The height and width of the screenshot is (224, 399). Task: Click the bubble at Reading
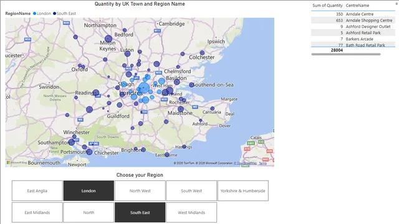(x=96, y=93)
